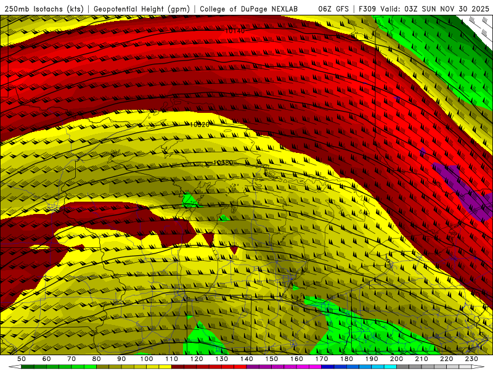The height and width of the screenshot is (370, 493).
Task: Click the 170 colorbar tick label
Action: pos(322,359)
